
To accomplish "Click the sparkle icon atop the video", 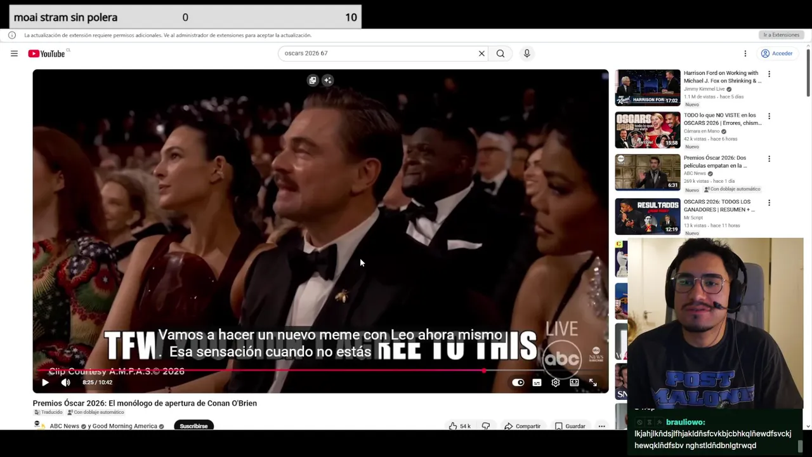I will [x=327, y=80].
